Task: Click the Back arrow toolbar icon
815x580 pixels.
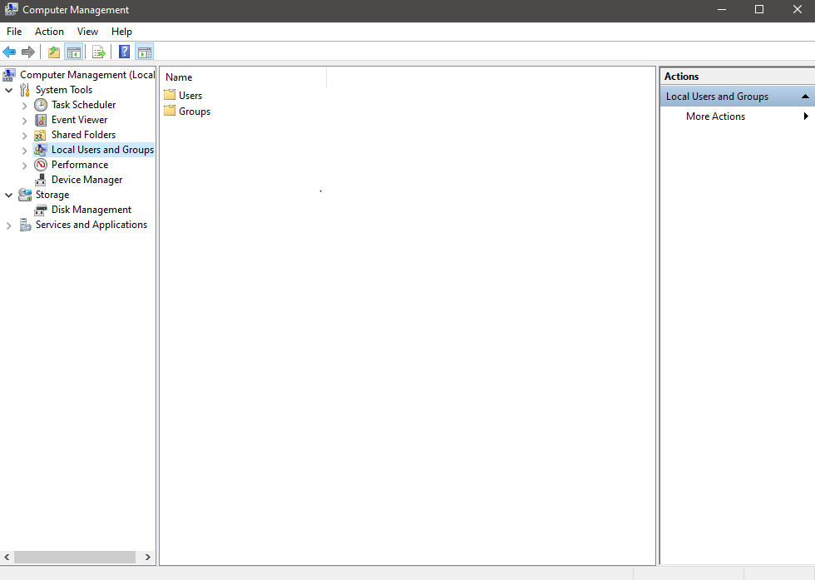Action: [x=9, y=52]
